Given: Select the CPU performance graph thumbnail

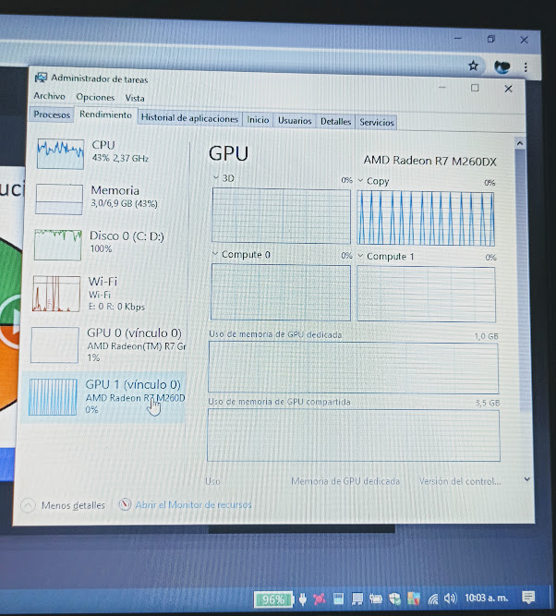Looking at the screenshot, I should (x=61, y=154).
